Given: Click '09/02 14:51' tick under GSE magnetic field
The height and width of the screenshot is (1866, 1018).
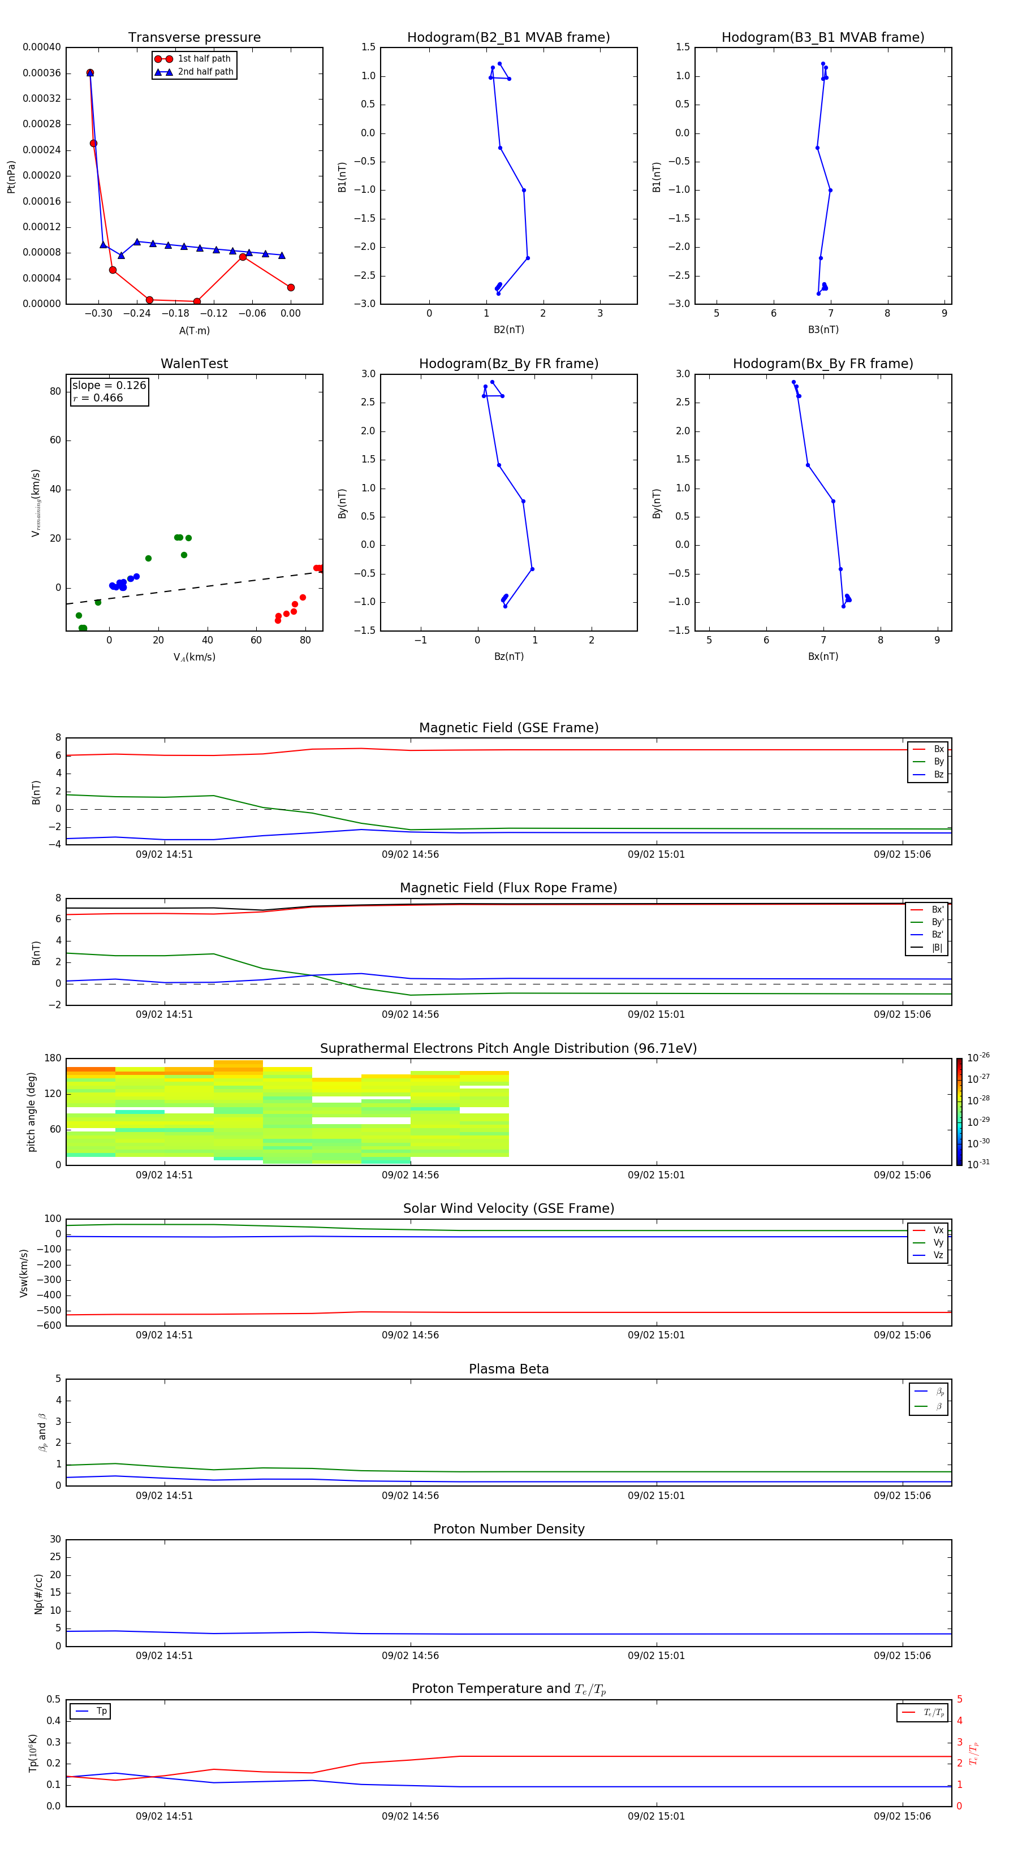Looking at the screenshot, I should pos(165,855).
